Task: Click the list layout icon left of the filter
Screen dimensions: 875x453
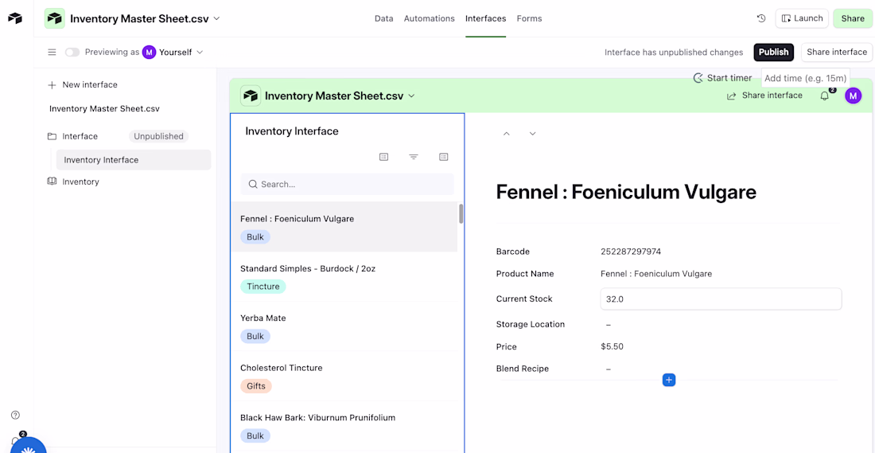Action: pyautogui.click(x=384, y=157)
